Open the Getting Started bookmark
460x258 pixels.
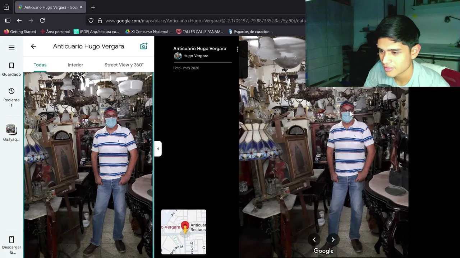20,32
